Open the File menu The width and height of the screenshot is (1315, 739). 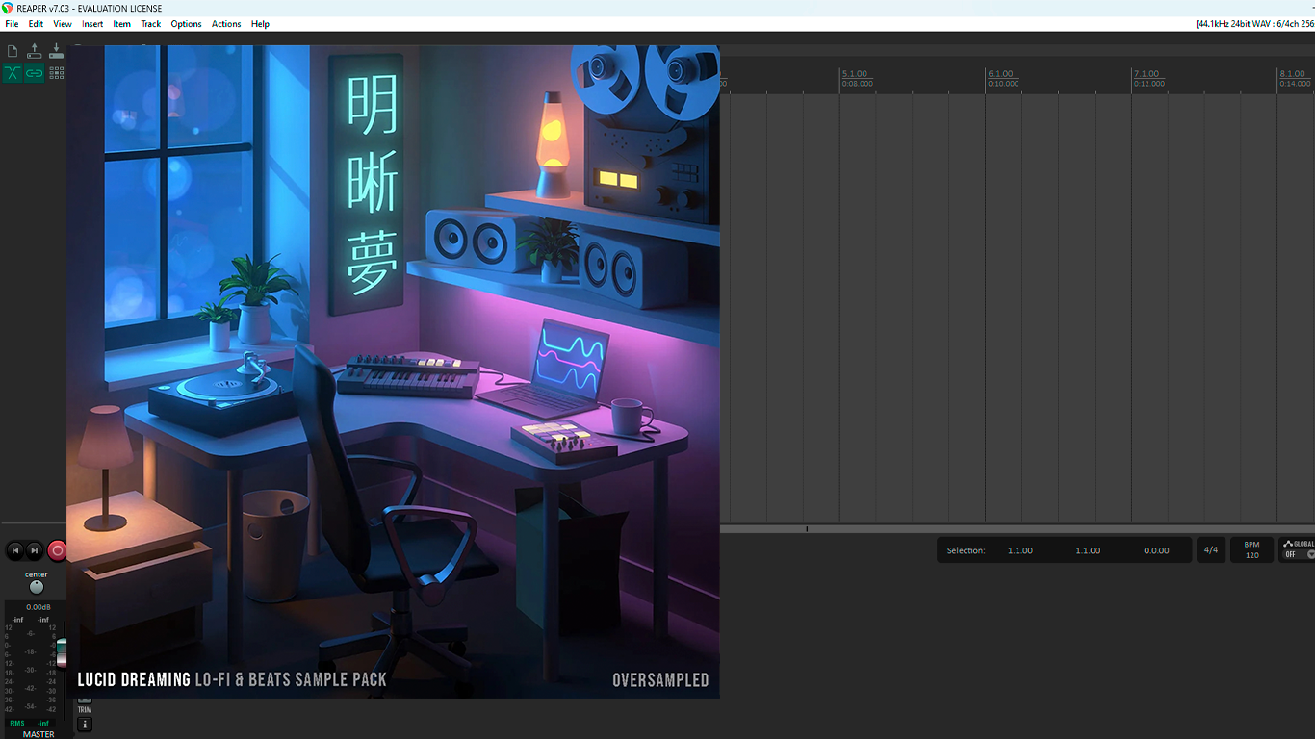[12, 24]
